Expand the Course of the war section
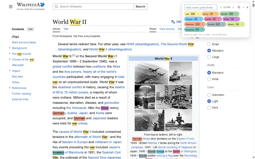This screenshot has width=255, height=159. coord(10,59)
